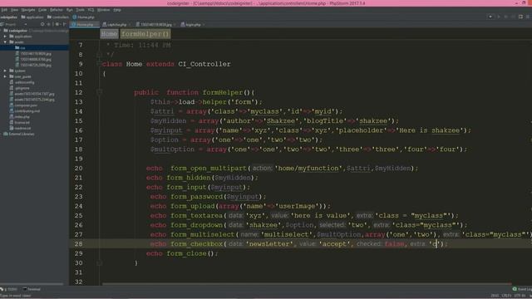Open the Event Log

tap(522, 289)
